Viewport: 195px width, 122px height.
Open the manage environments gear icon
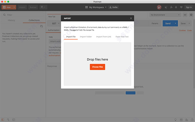(191, 15)
